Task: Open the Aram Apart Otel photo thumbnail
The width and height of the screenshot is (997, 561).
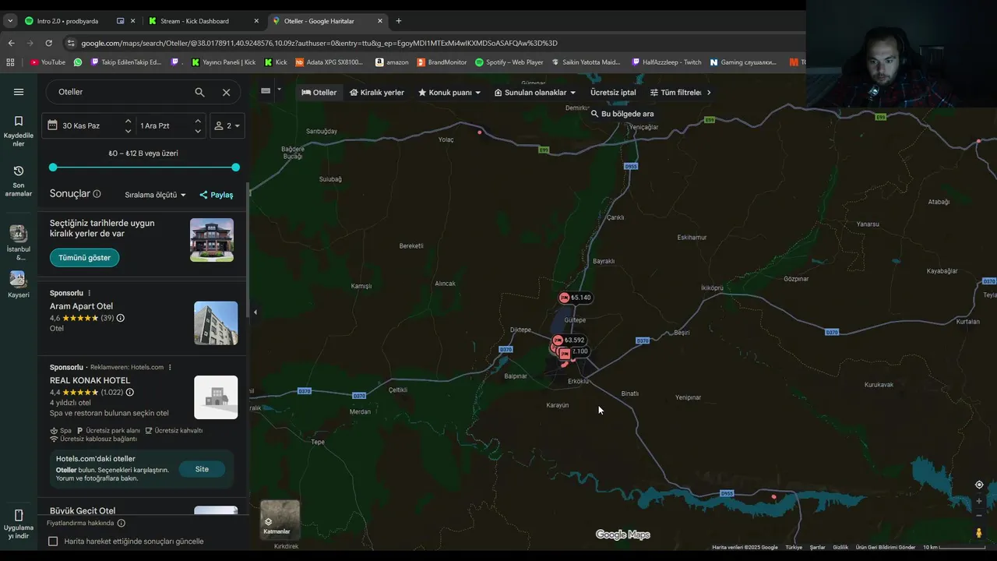Action: (x=216, y=323)
